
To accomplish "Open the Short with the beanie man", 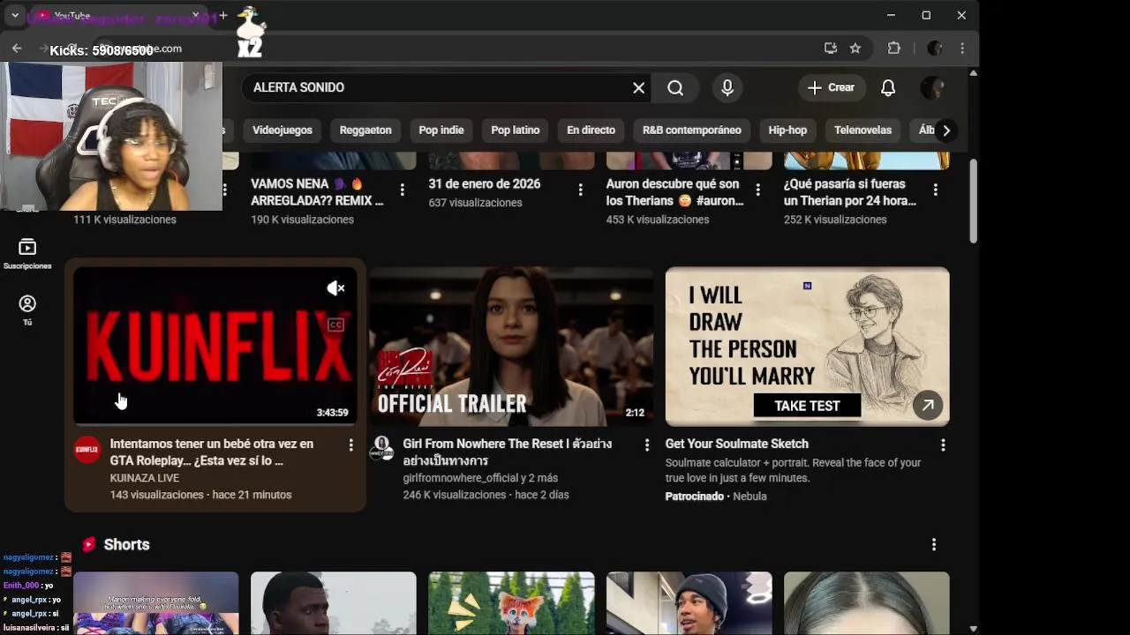I will click(689, 603).
